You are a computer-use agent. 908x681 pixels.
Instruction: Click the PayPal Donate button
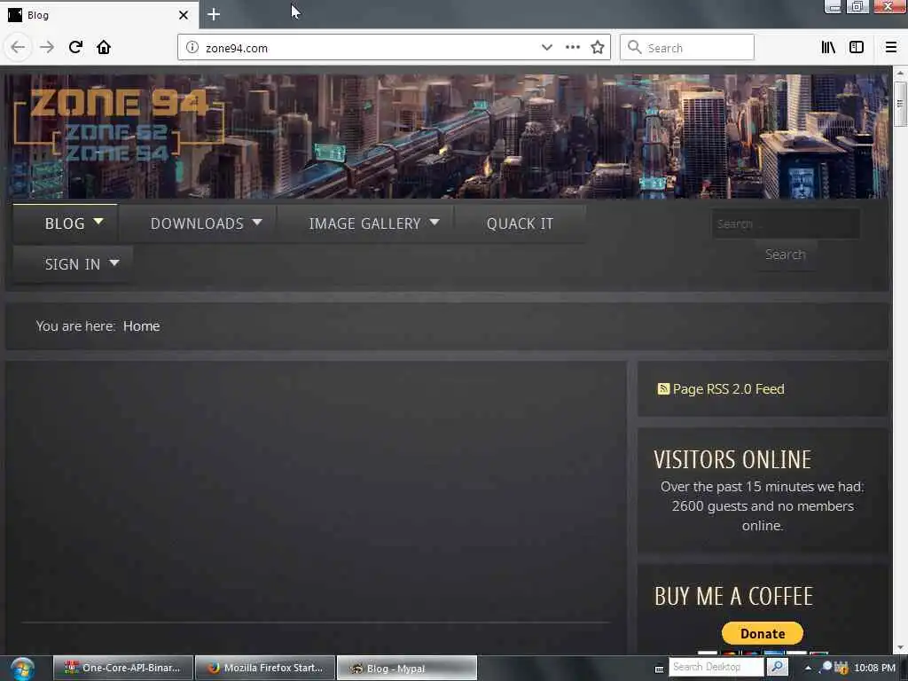(x=762, y=633)
